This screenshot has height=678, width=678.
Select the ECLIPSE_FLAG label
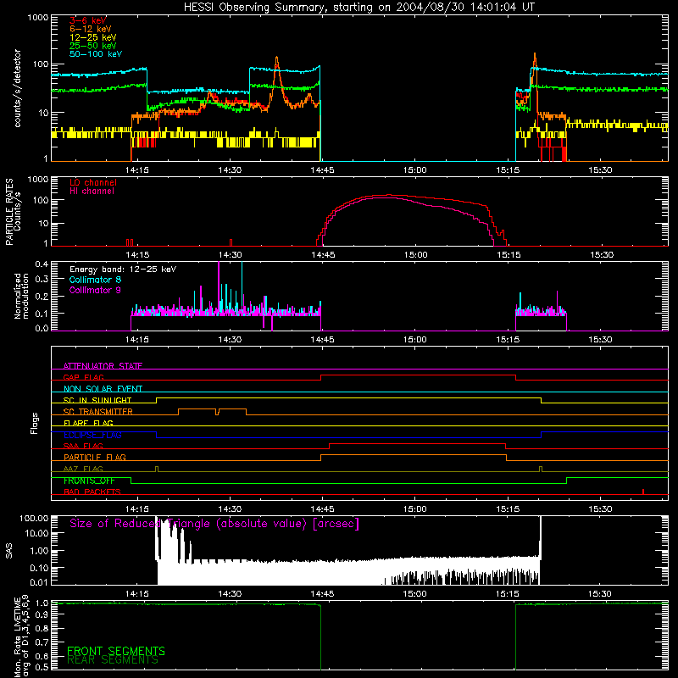coord(92,435)
